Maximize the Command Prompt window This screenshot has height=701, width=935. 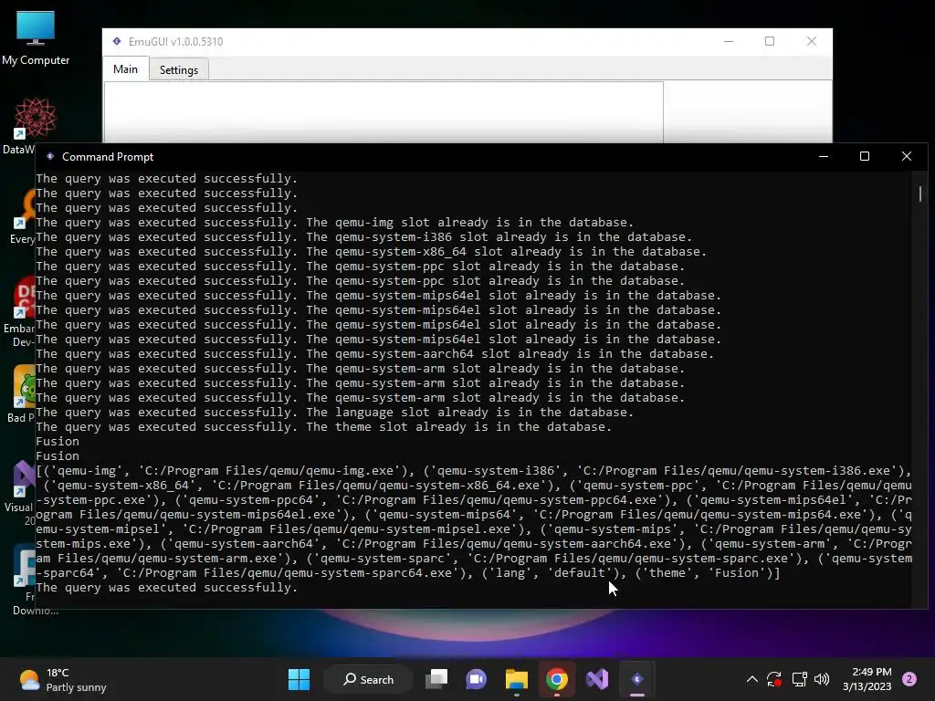pyautogui.click(x=865, y=156)
